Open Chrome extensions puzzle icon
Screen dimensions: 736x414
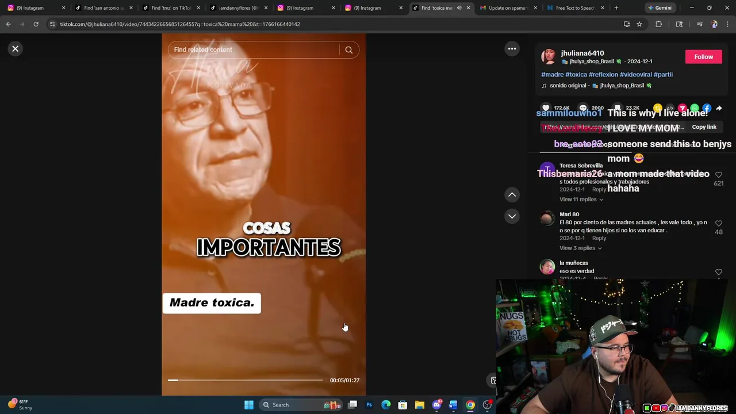tap(658, 24)
